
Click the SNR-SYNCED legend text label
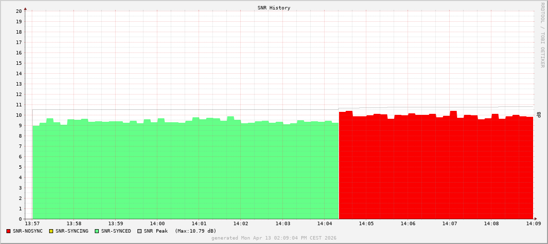tap(116, 231)
